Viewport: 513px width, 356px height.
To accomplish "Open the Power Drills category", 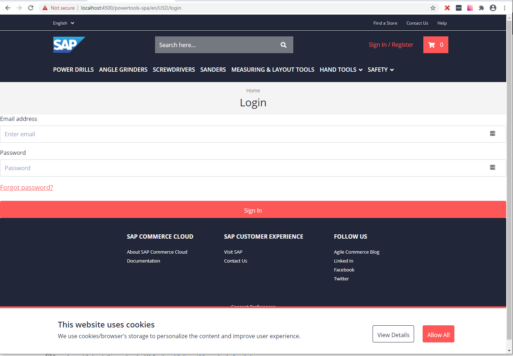I will click(74, 70).
